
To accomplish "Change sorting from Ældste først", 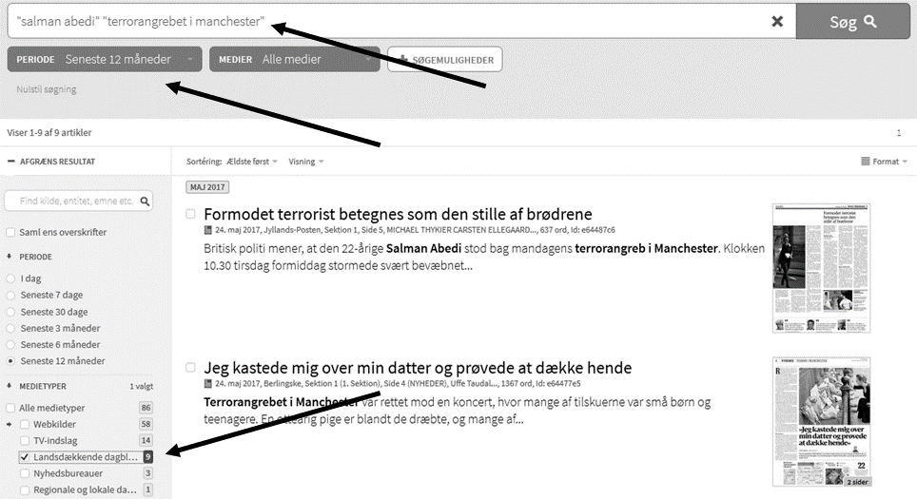I will (x=251, y=162).
